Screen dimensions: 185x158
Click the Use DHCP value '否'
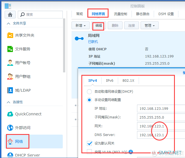coord(147,49)
